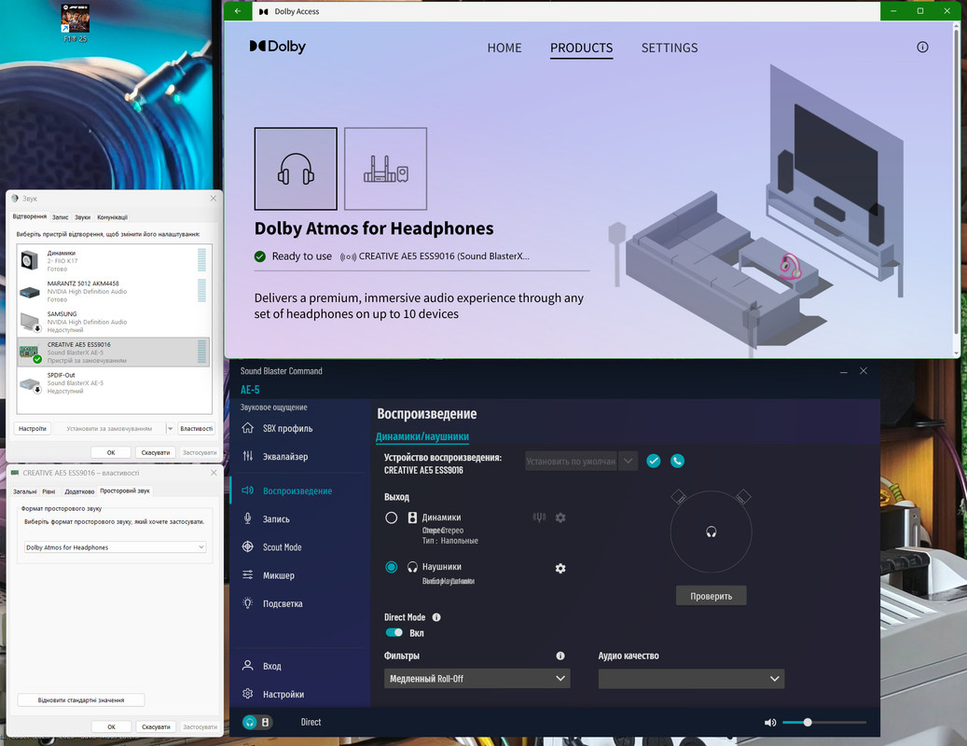This screenshot has width=967, height=746.
Task: Open the info icon in Dolby Access
Action: [x=922, y=47]
